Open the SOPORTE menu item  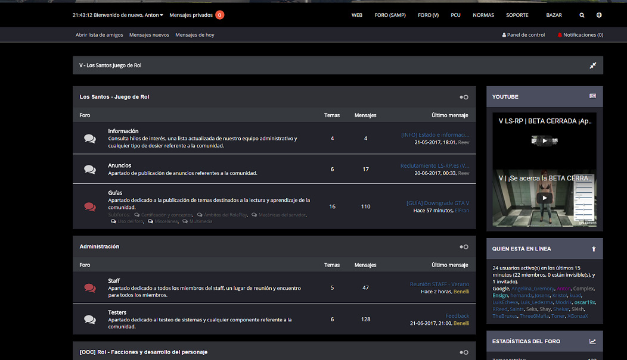517,15
